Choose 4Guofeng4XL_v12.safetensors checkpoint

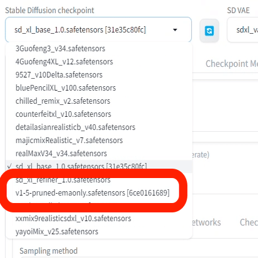tap(99, 62)
